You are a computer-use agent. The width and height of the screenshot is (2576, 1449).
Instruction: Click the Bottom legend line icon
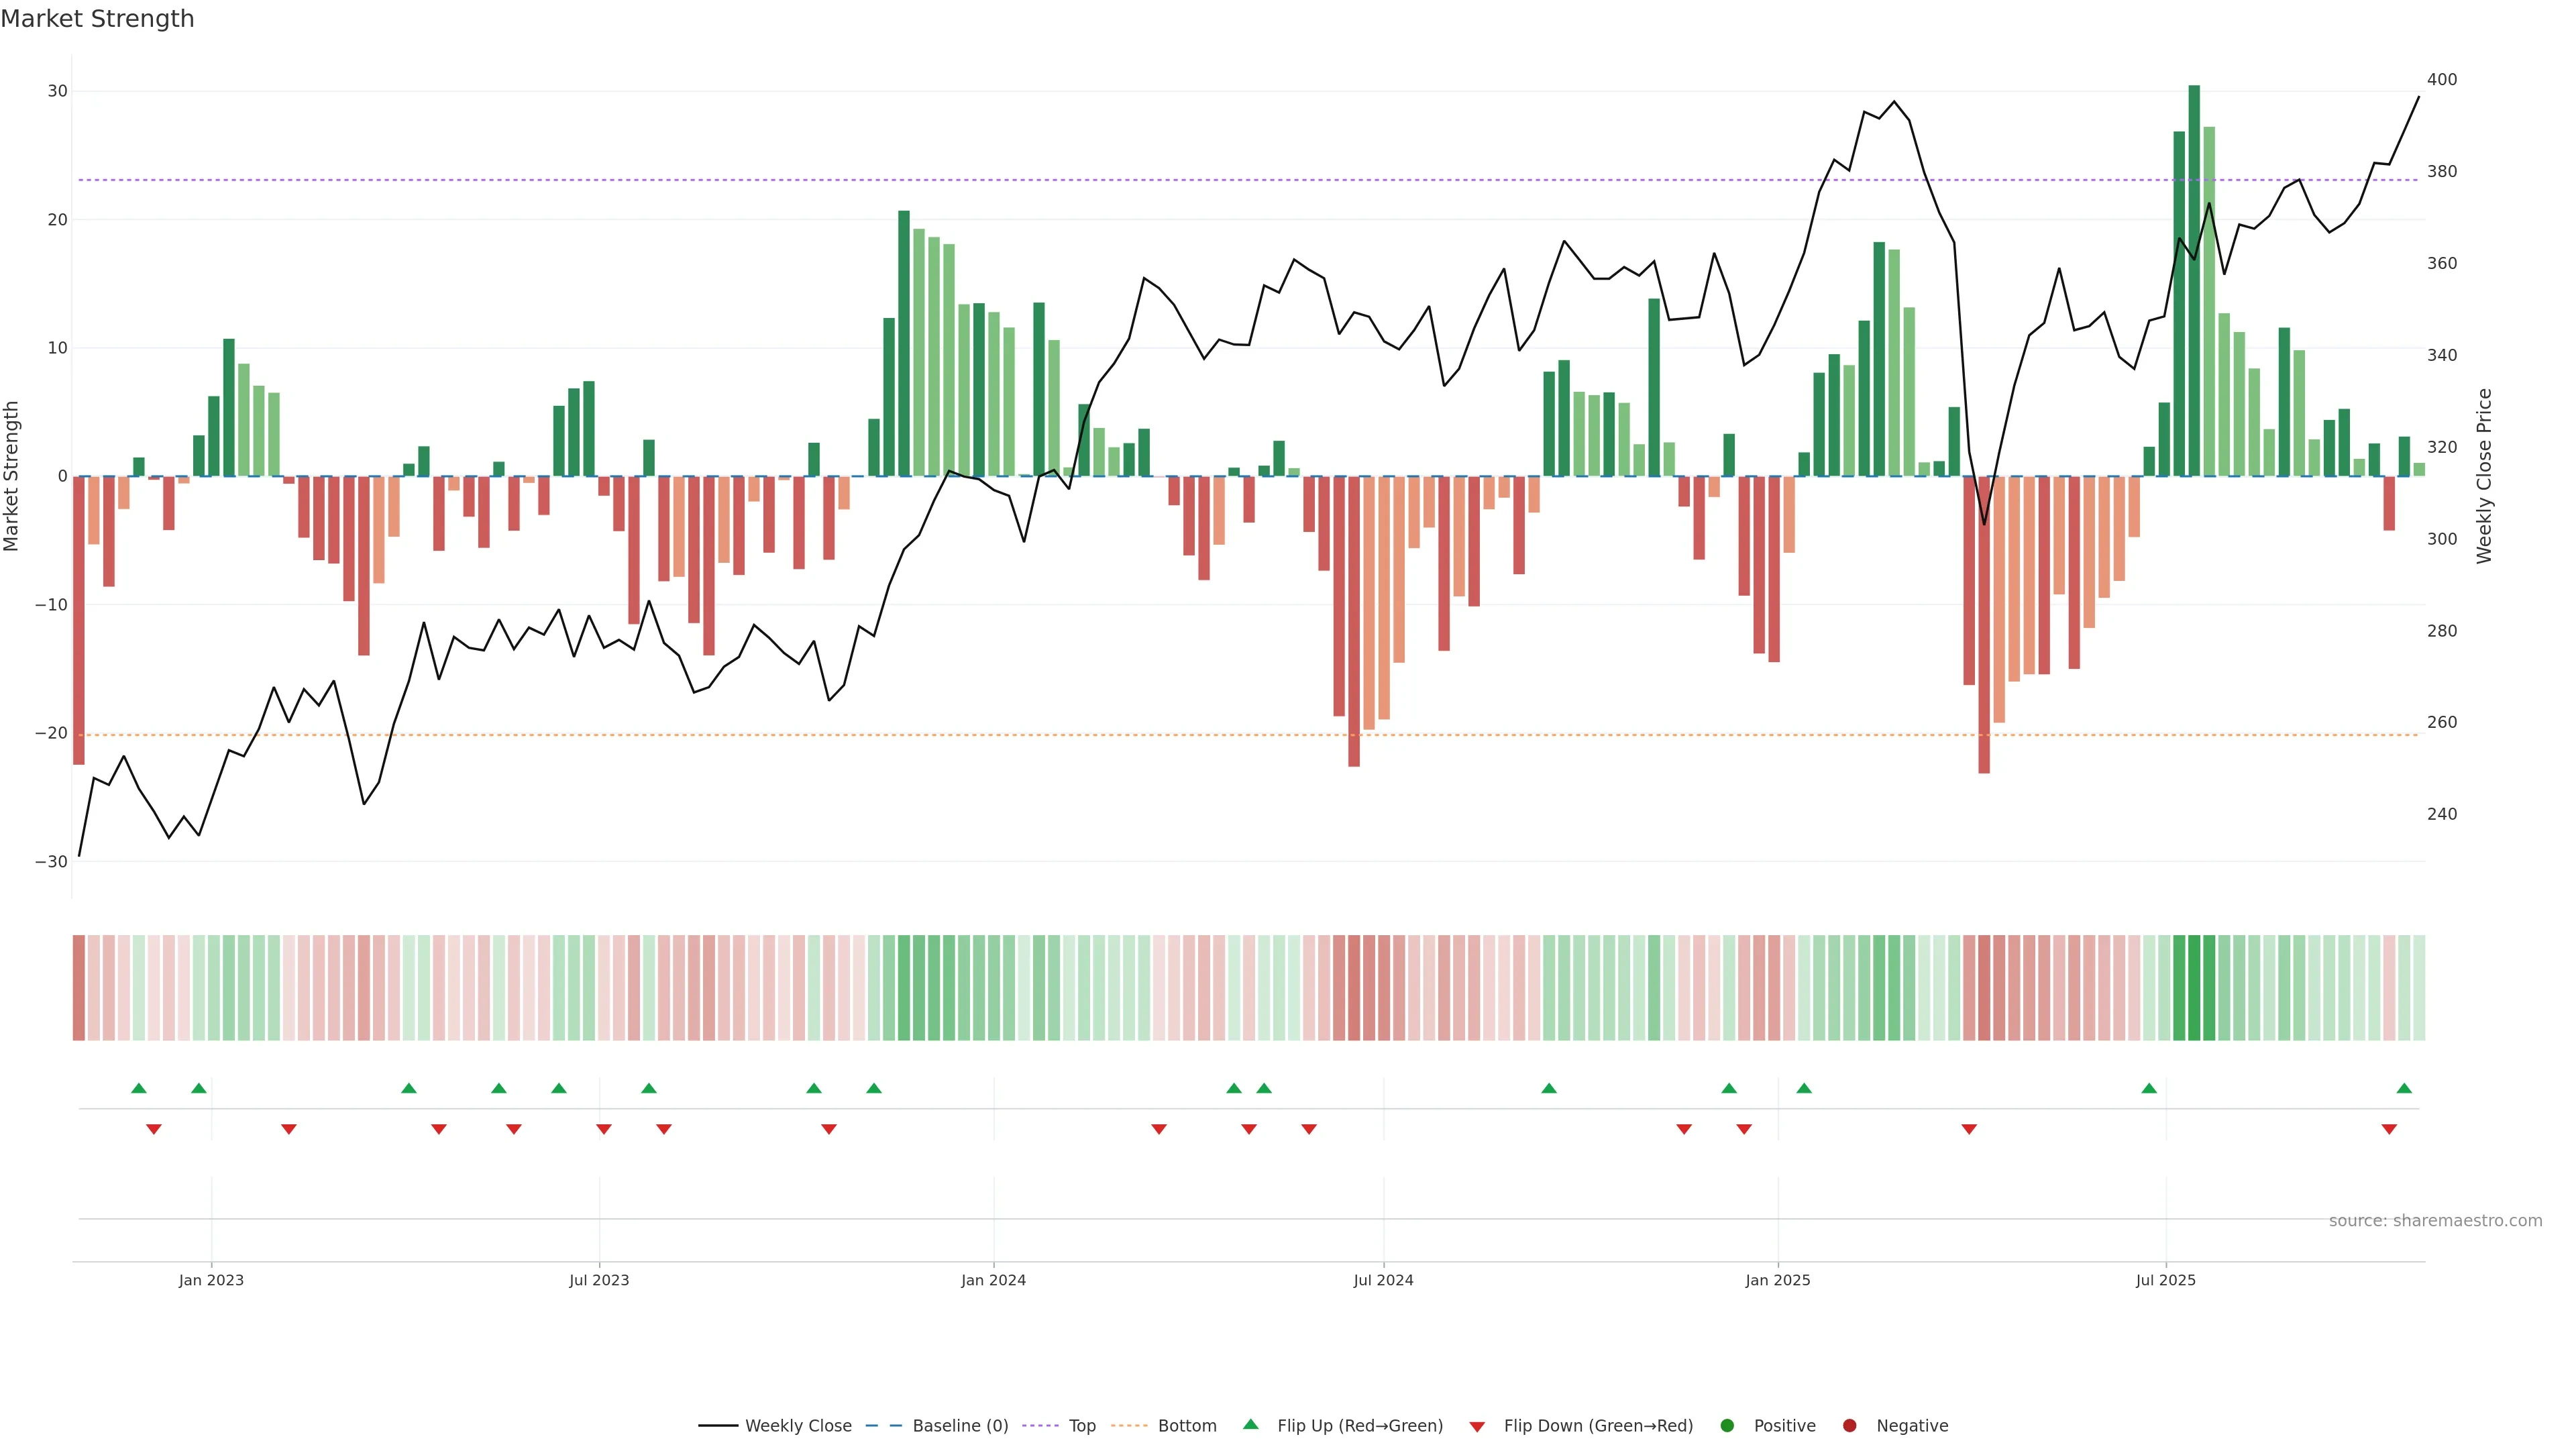click(1129, 1425)
